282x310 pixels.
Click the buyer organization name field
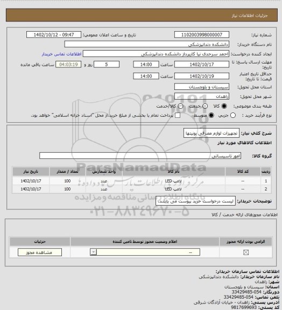[x=147, y=44]
